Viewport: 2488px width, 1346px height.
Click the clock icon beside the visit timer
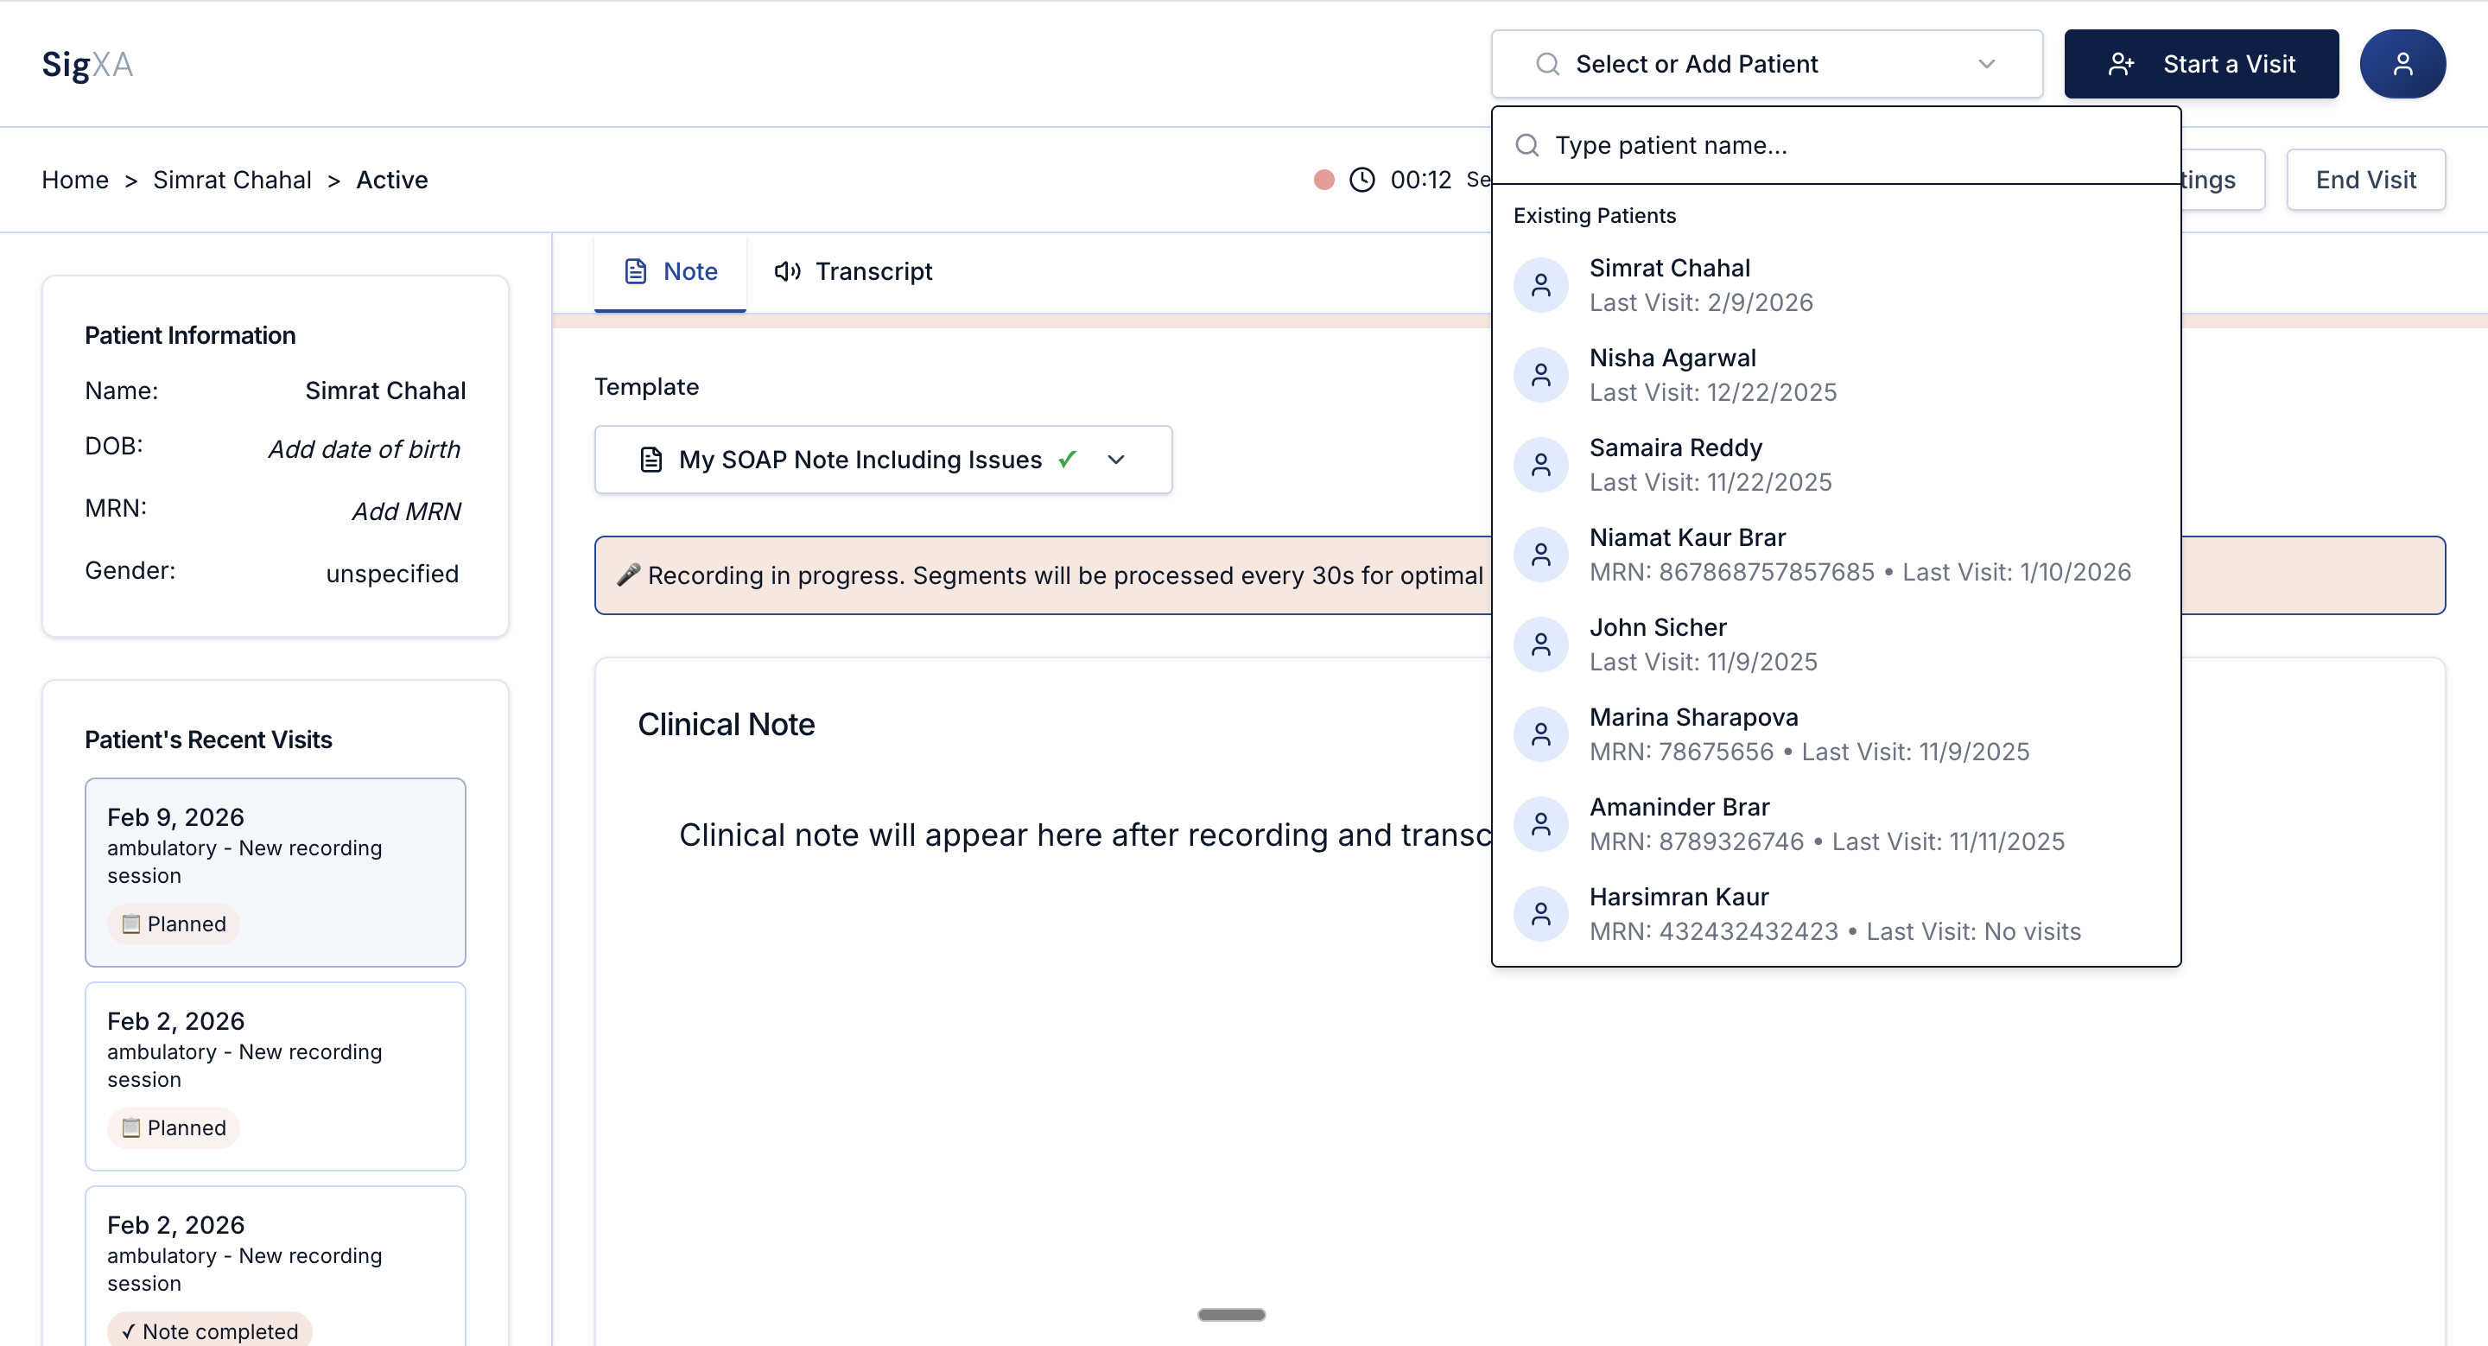(x=1361, y=180)
